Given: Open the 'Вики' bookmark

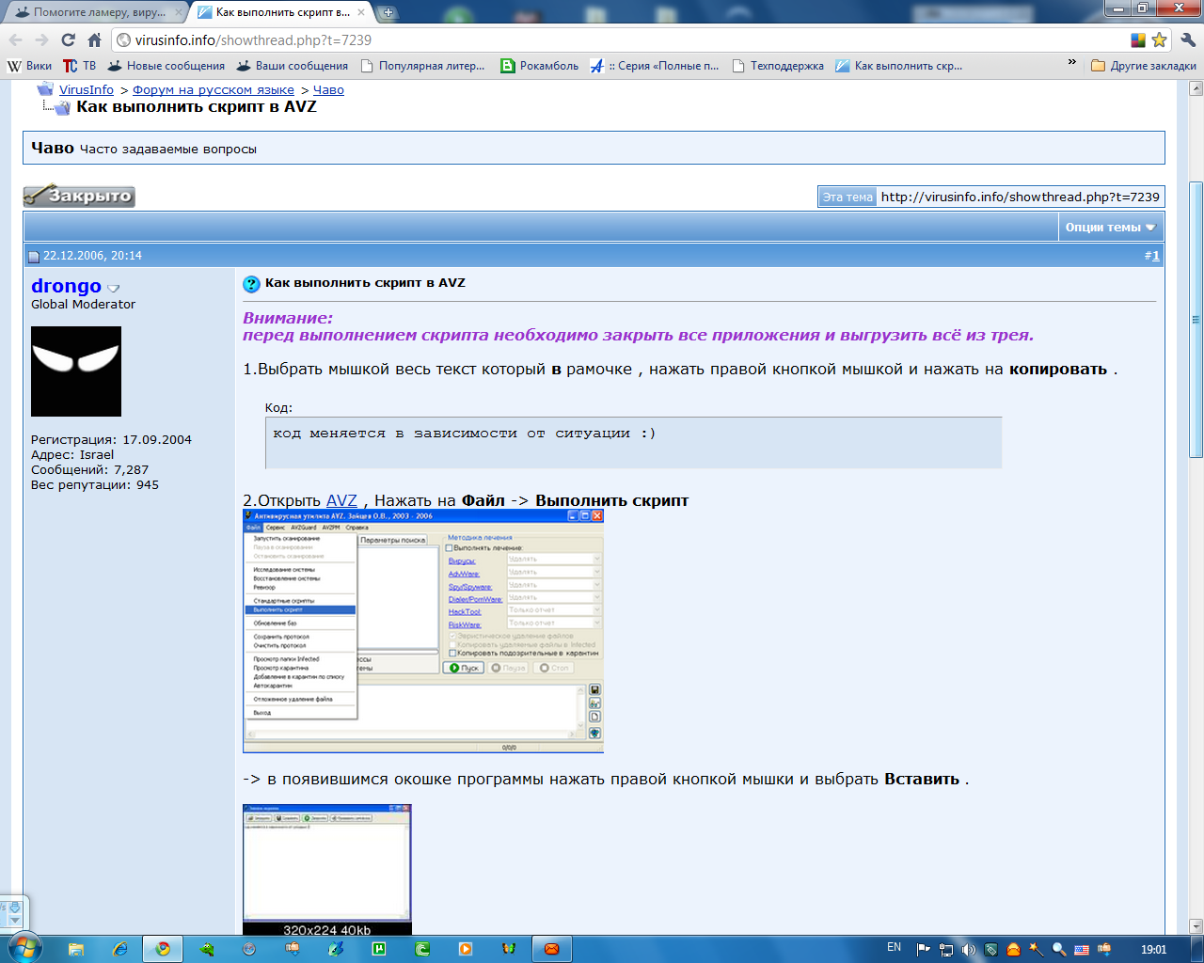Looking at the screenshot, I should pyautogui.click(x=29, y=66).
